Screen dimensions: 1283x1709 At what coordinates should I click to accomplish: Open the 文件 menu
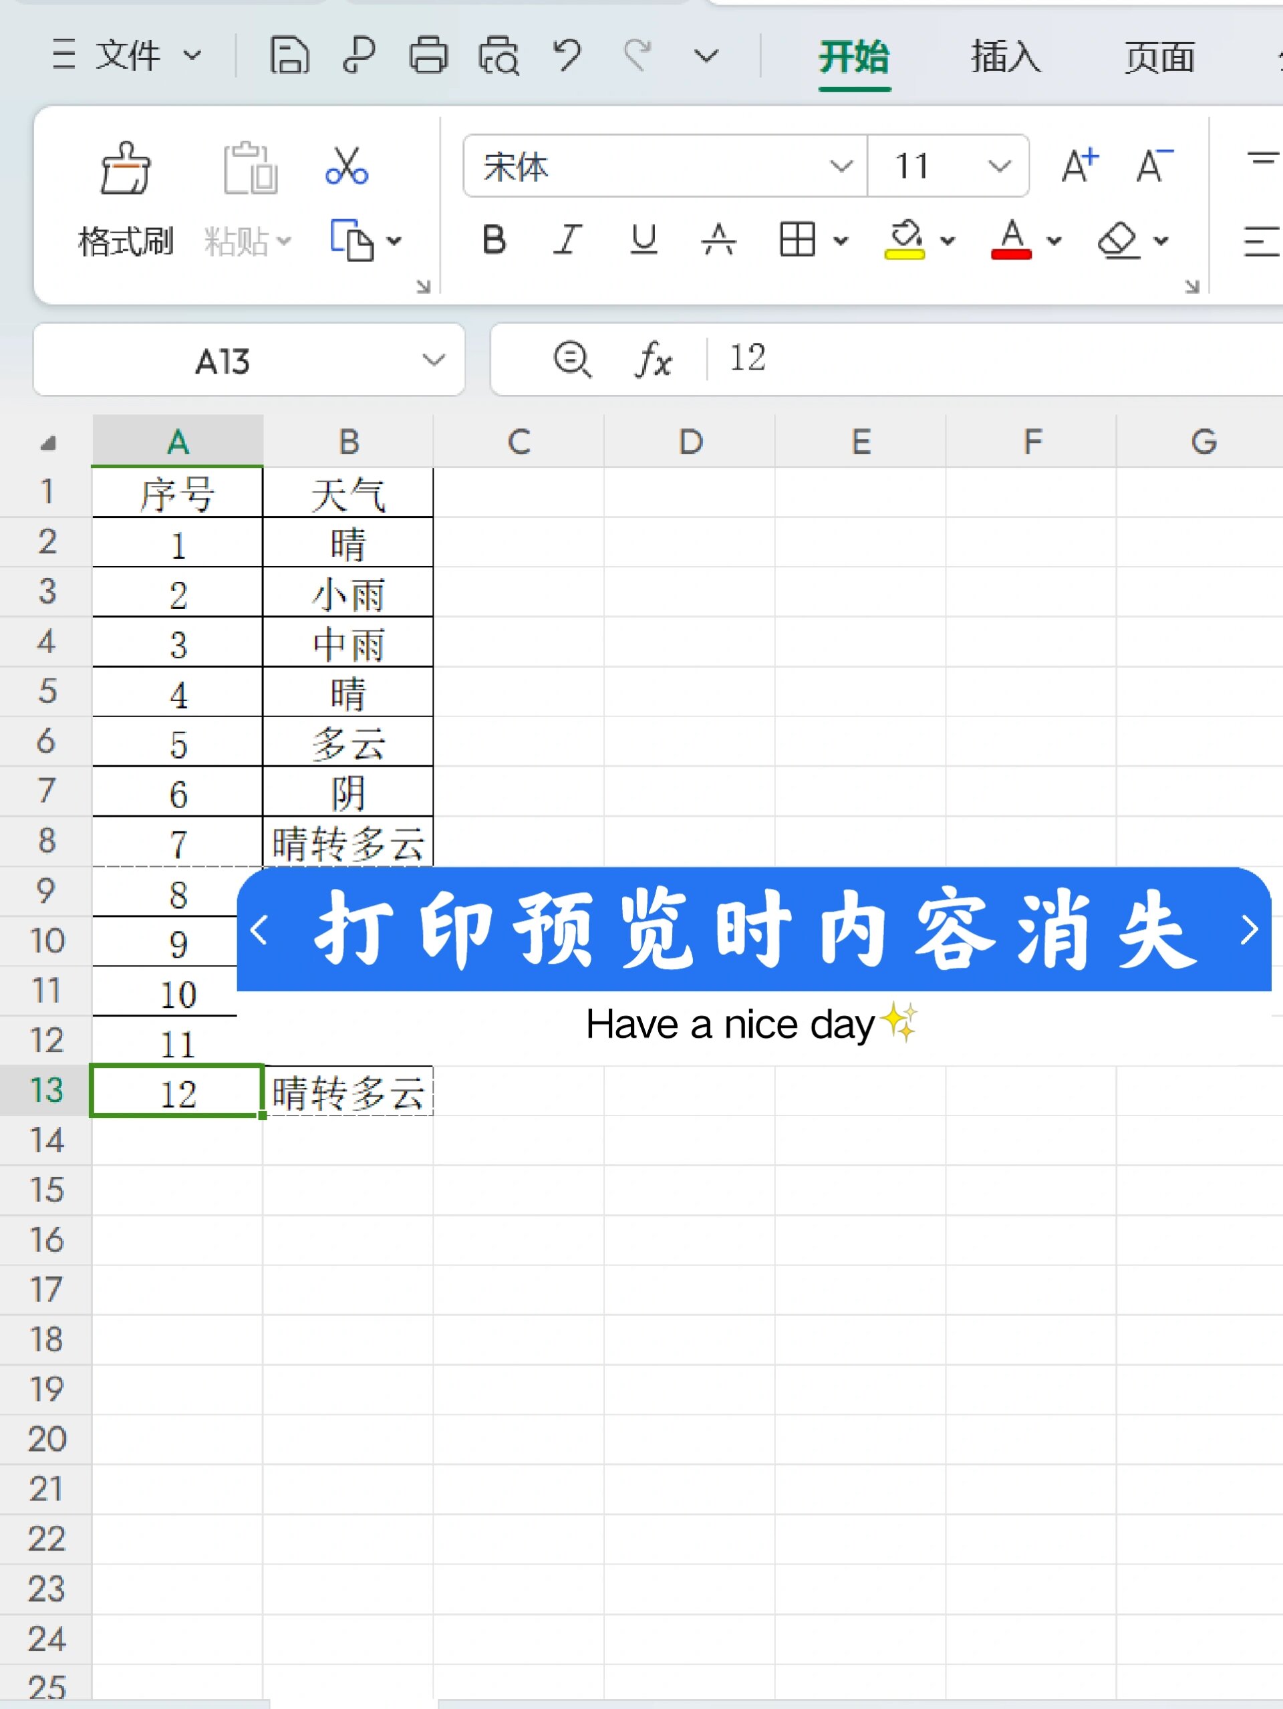click(x=128, y=55)
